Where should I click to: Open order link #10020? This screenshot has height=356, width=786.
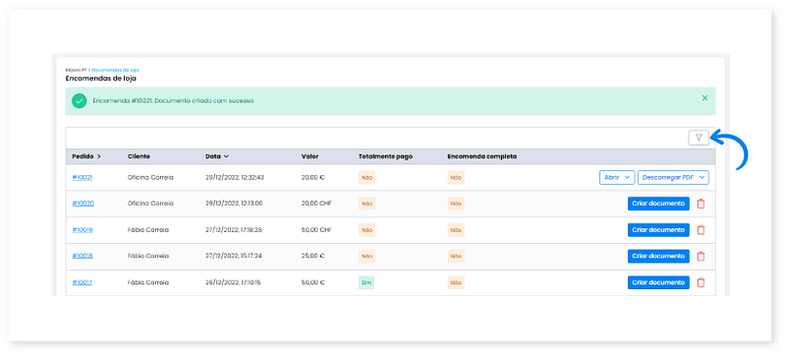pyautogui.click(x=83, y=204)
